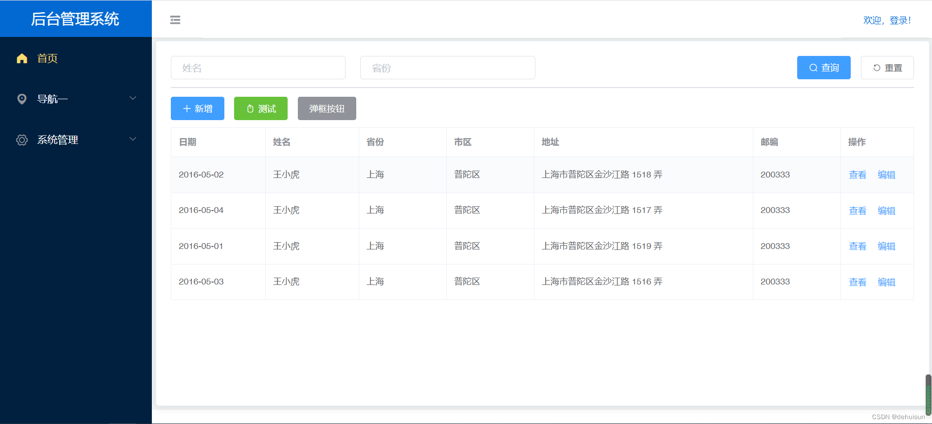Image resolution: width=932 pixels, height=424 pixels.
Task: Click 查看 for the 2016-05-01 record
Action: 858,247
